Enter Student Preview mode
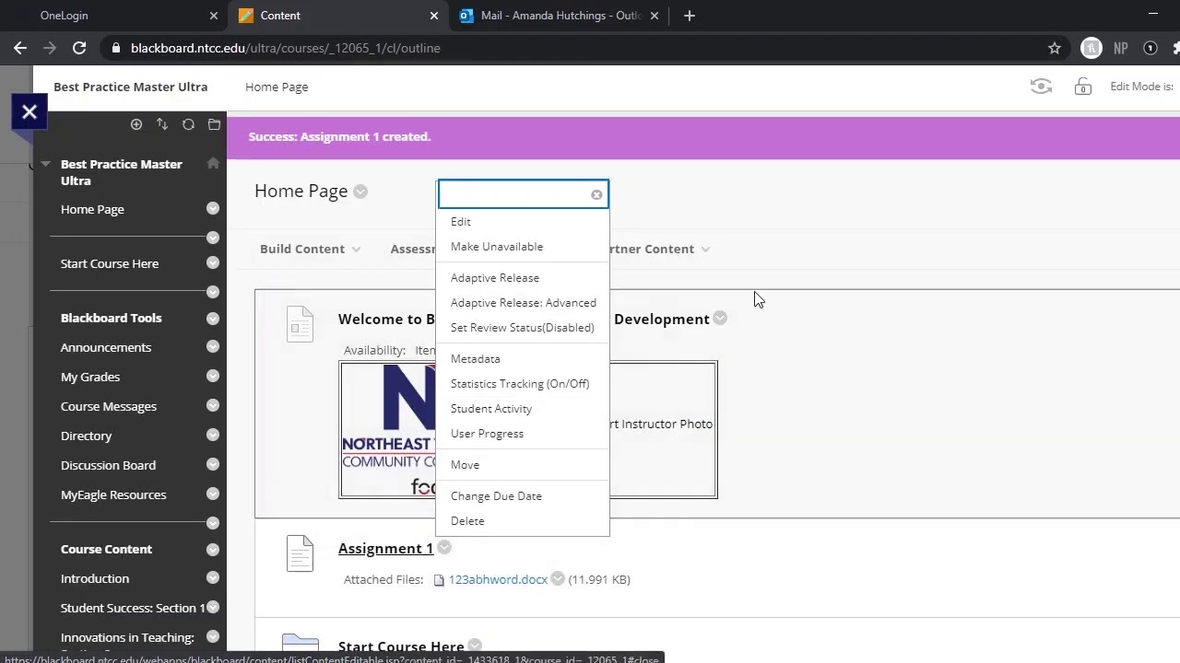Screen dimensions: 1180x663 [1041, 87]
